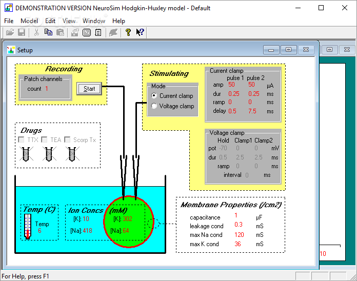The height and width of the screenshot is (281, 357).
Task: Open the File menu
Action: pos(9,21)
